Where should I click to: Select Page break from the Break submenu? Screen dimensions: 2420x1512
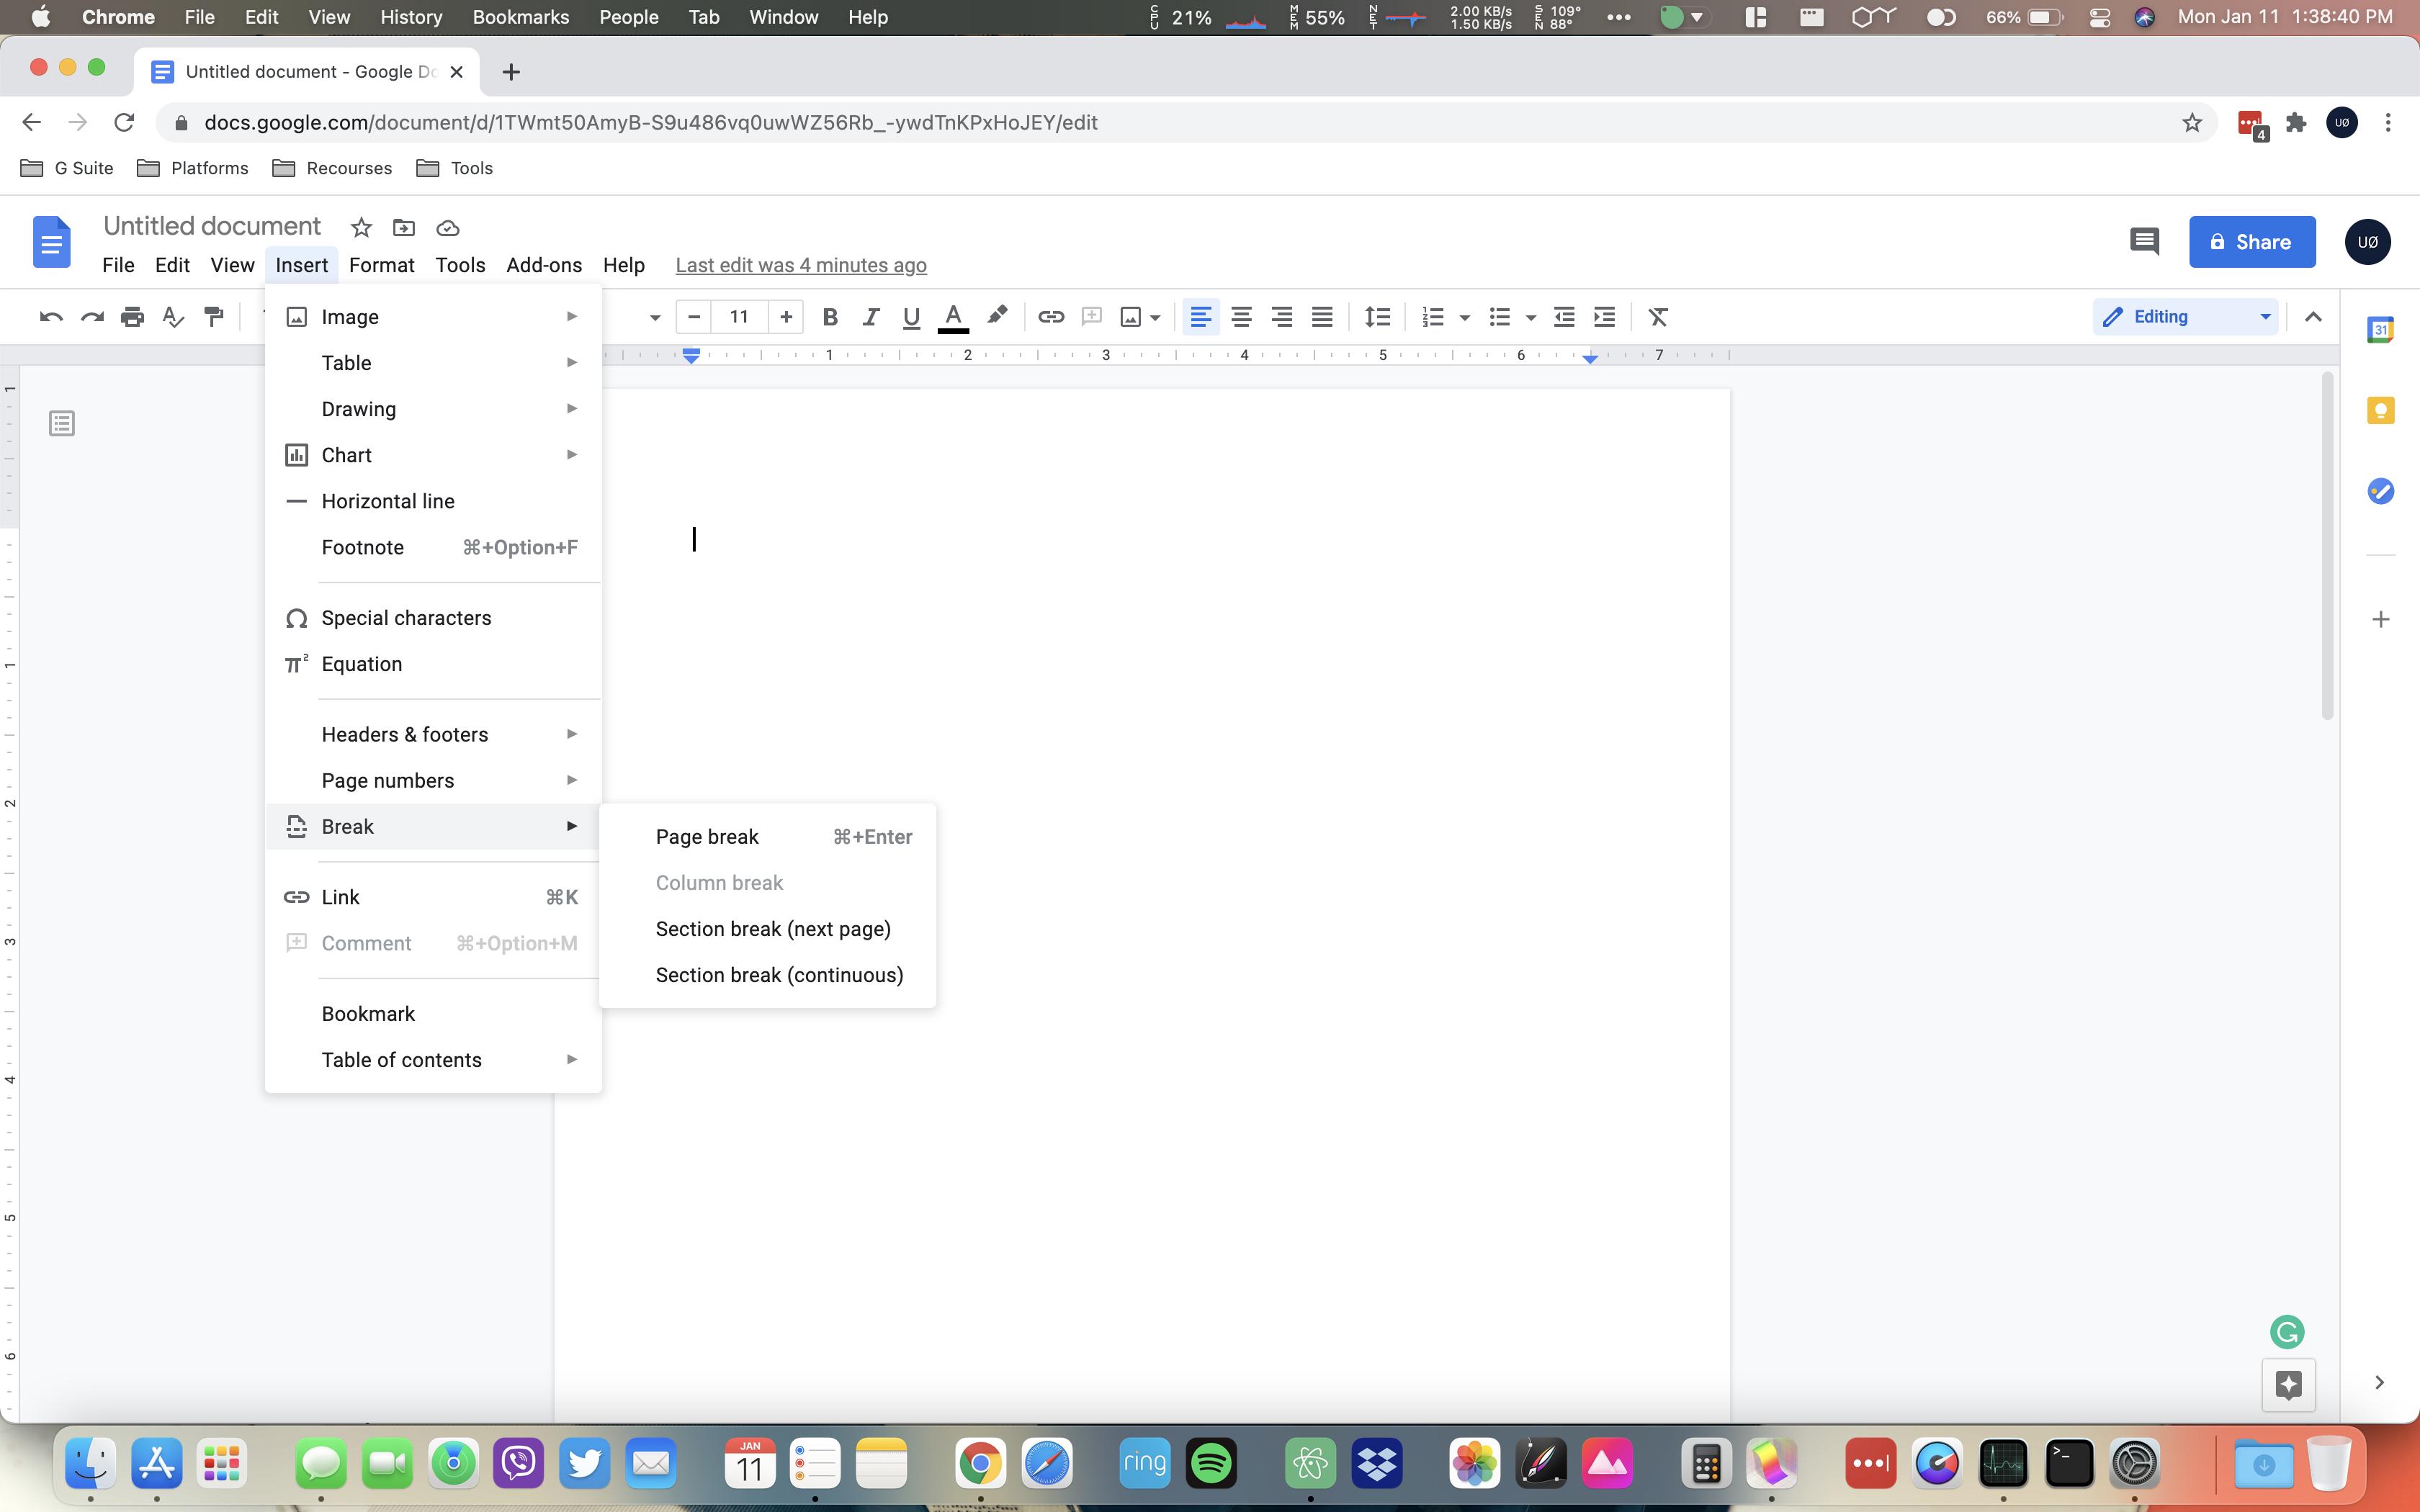(767, 837)
